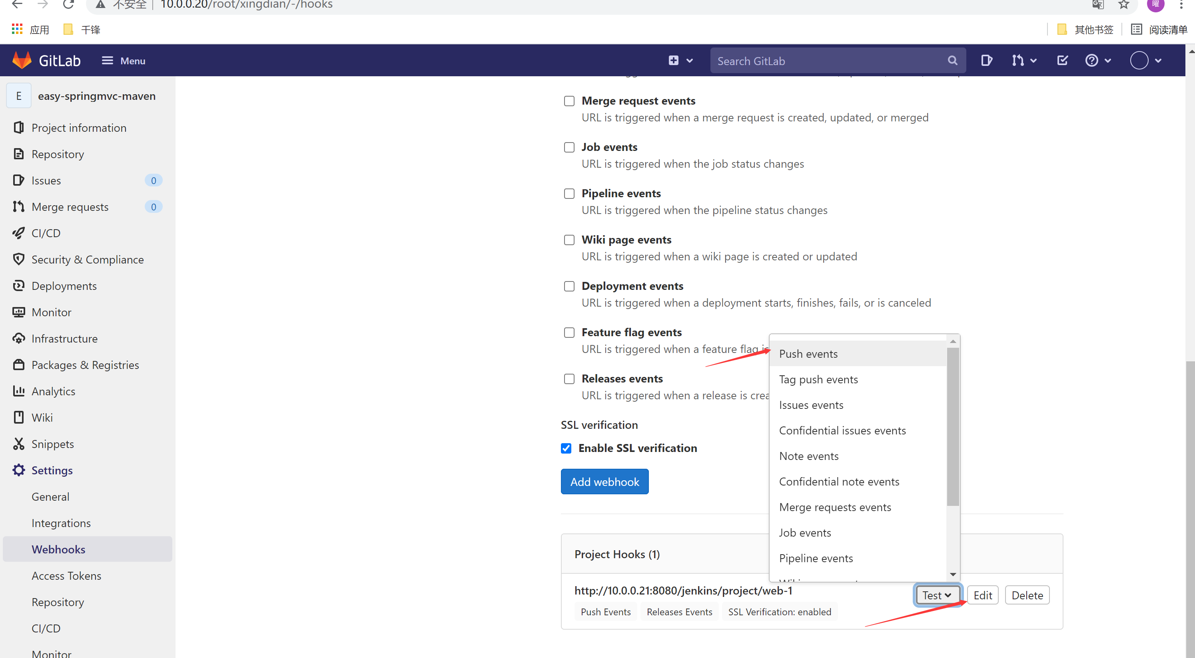Image resolution: width=1195 pixels, height=658 pixels.
Task: Open the Security & Compliance section
Action: tap(88, 259)
